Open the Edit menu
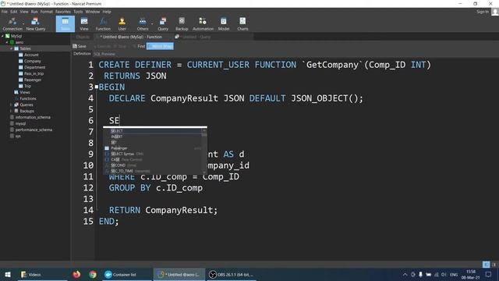This screenshot has width=499, height=281. pyautogui.click(x=14, y=12)
